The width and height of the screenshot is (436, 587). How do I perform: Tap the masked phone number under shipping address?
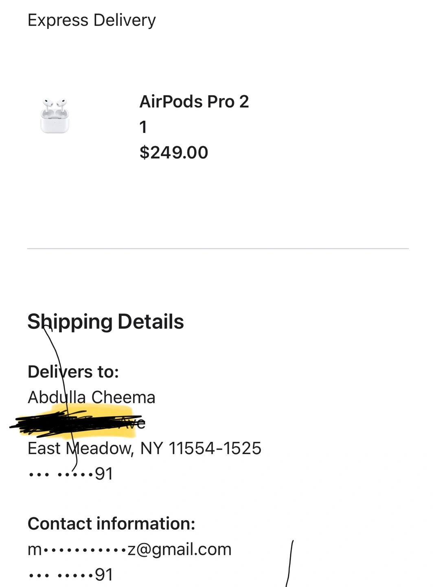pos(71,474)
